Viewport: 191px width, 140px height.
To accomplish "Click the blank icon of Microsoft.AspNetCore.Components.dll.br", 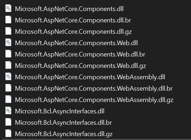I will click(x=8, y=20).
